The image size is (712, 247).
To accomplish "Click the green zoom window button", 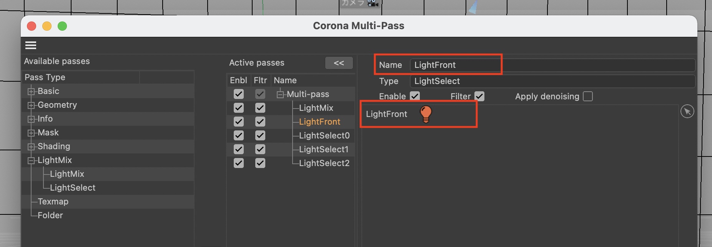I will pos(62,26).
